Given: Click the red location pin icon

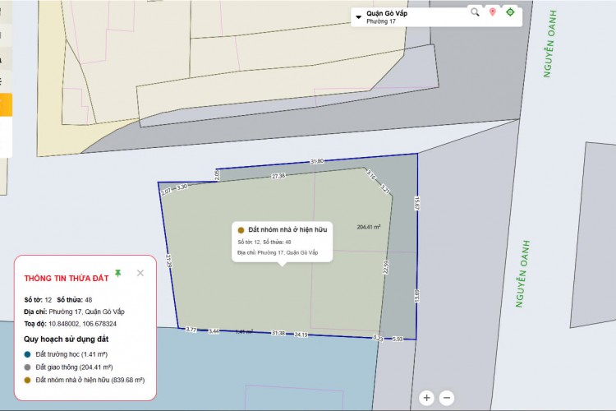Looking at the screenshot, I should (493, 12).
